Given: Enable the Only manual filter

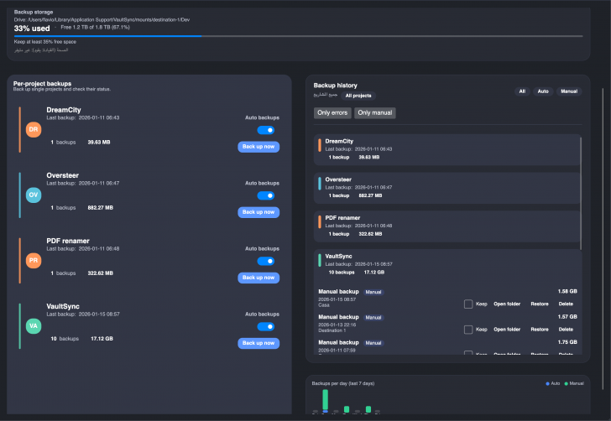Looking at the screenshot, I should click(375, 113).
